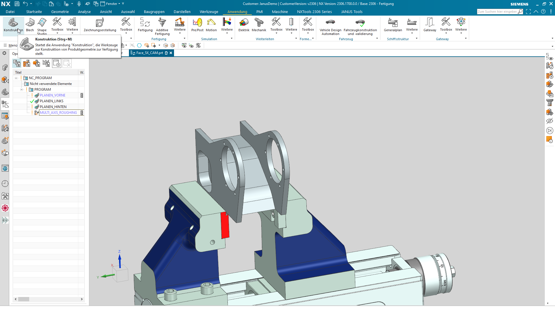Toggle the tree-with-eye display icon in right toolbar

tap(550, 56)
